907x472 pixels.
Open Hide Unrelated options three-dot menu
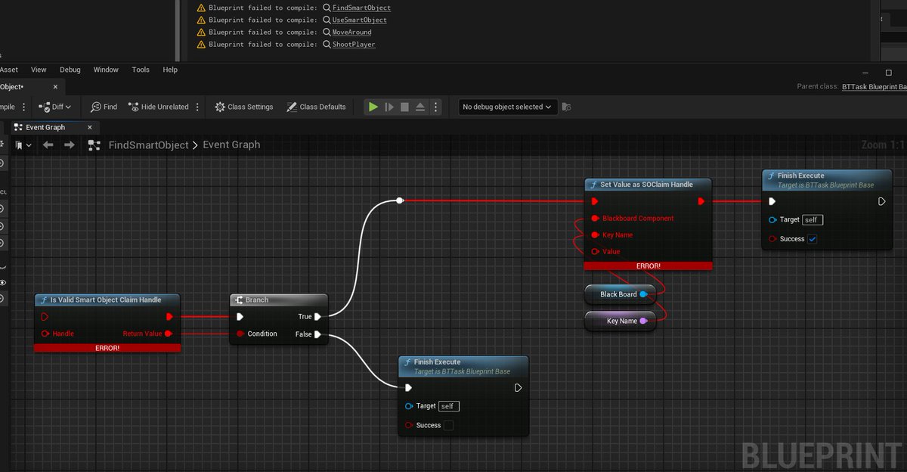tap(197, 107)
